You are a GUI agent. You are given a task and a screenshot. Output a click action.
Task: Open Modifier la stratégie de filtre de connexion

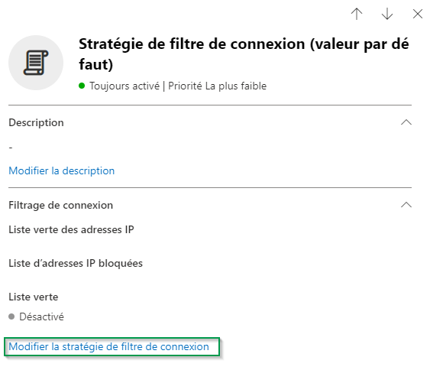108,346
